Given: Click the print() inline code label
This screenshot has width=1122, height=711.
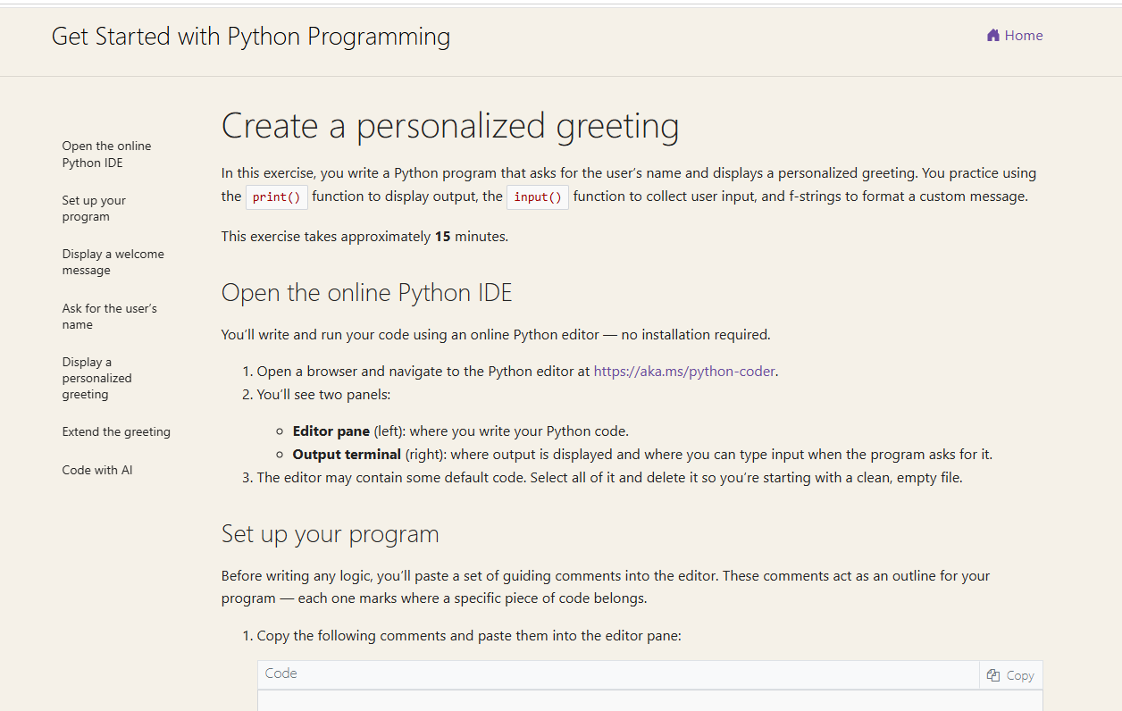Looking at the screenshot, I should click(277, 197).
